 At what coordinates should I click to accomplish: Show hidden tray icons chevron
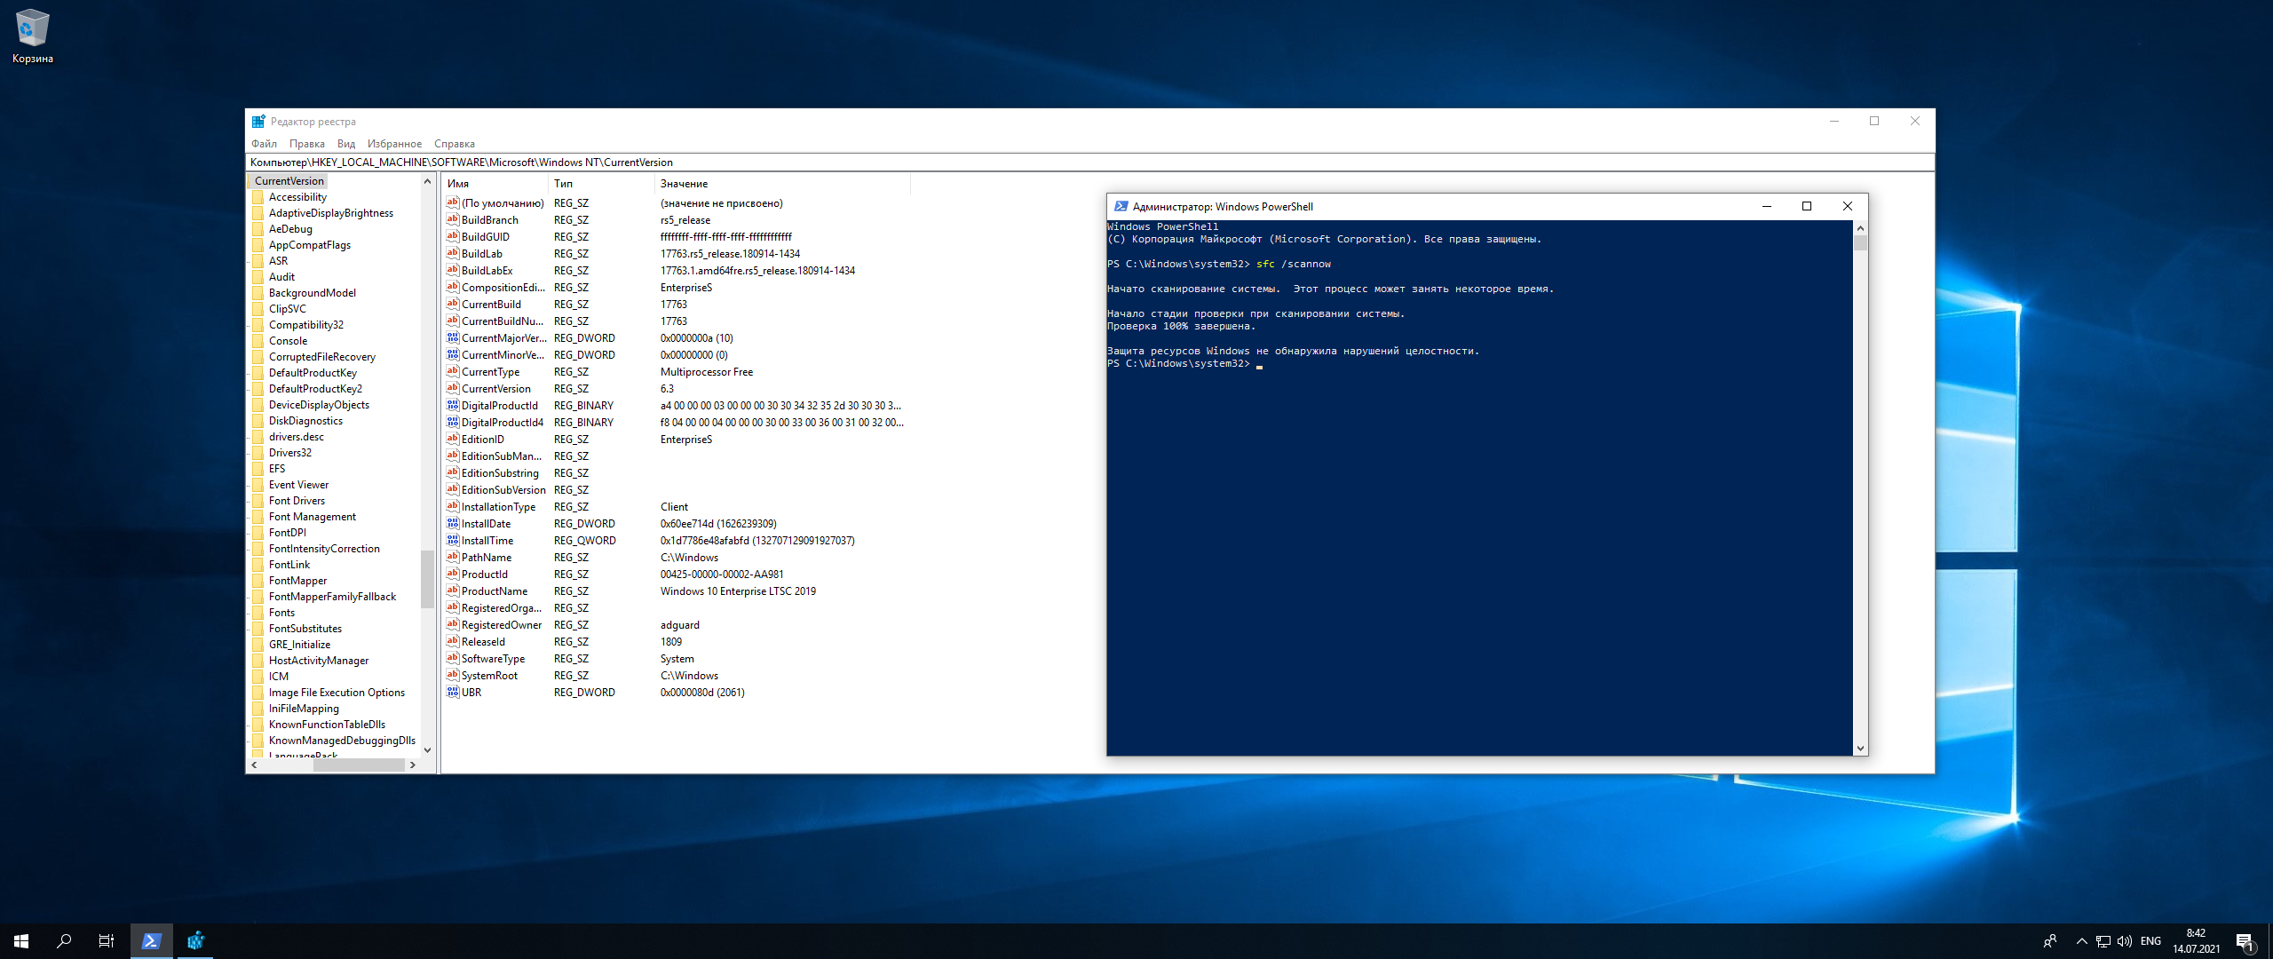click(x=2081, y=941)
